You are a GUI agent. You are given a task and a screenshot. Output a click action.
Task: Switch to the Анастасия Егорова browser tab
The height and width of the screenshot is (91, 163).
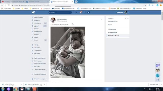coord(37,2)
